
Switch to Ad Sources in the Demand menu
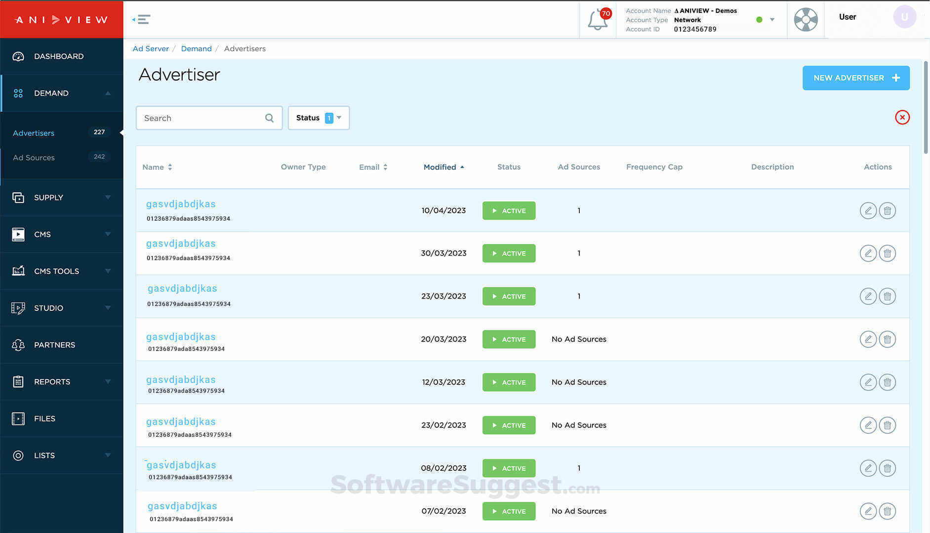tap(34, 157)
